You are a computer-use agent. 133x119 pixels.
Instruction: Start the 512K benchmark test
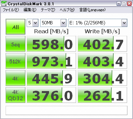(x=15, y=61)
